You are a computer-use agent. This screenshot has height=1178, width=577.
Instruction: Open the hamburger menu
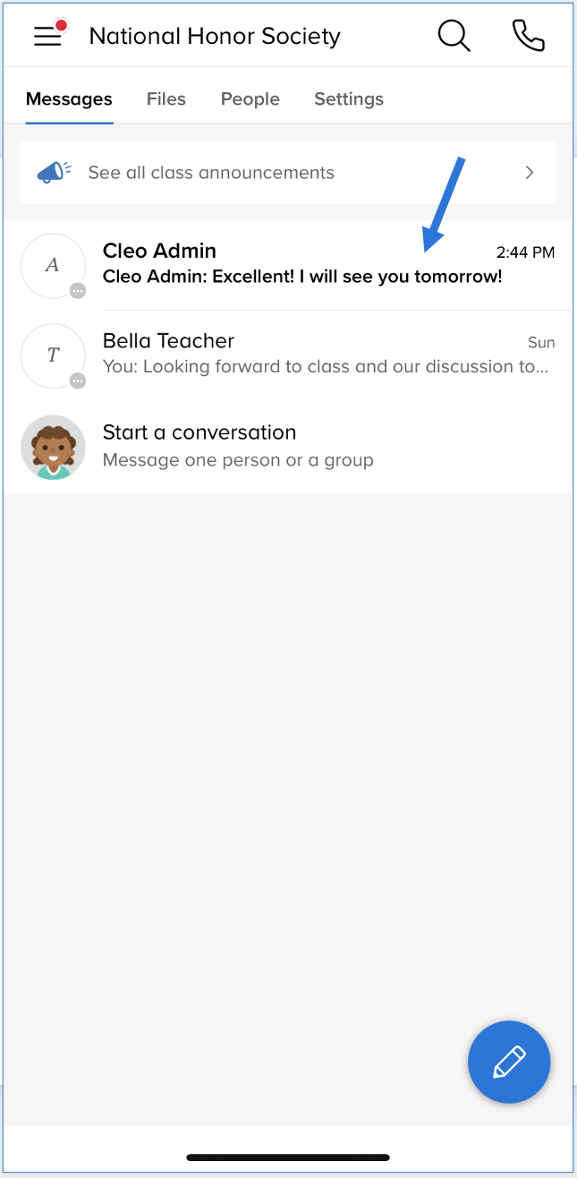[48, 36]
